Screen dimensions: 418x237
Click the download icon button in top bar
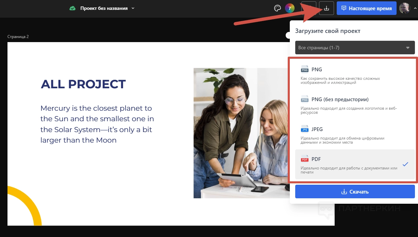point(327,8)
